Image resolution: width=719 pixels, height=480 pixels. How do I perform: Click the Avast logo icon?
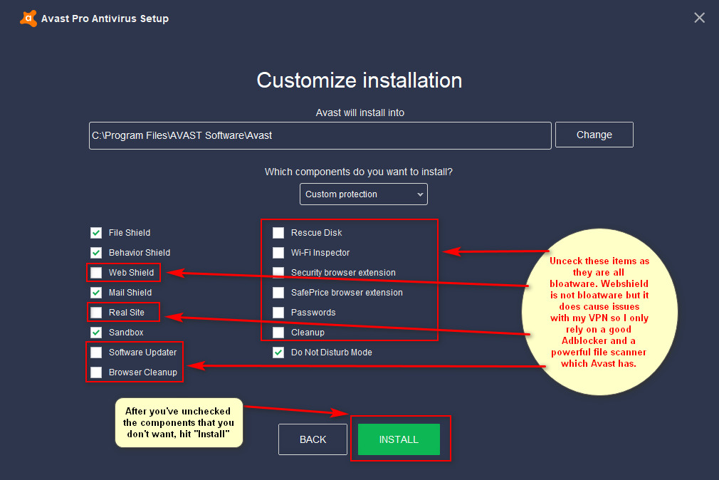click(x=28, y=19)
